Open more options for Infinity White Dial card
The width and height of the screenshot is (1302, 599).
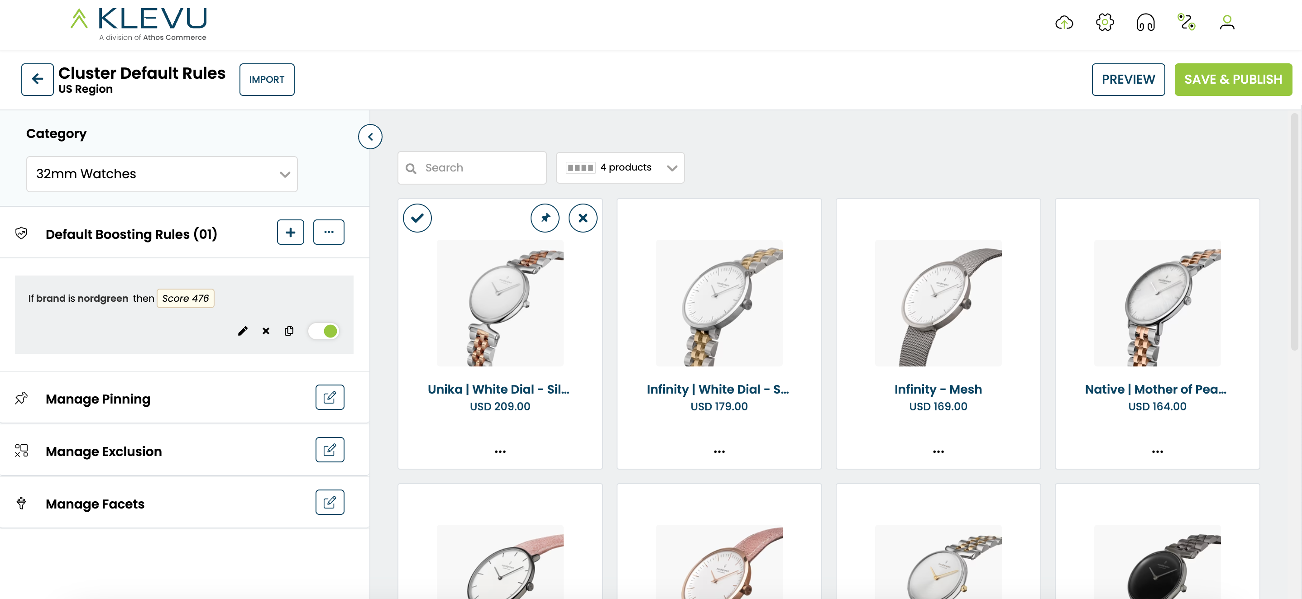coord(719,452)
